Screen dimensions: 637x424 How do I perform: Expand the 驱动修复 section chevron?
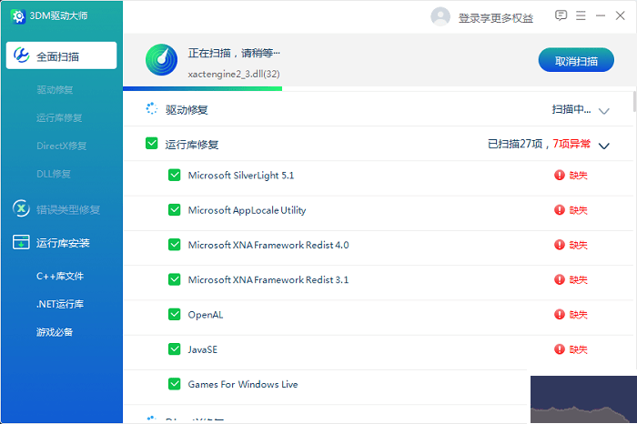pos(603,110)
